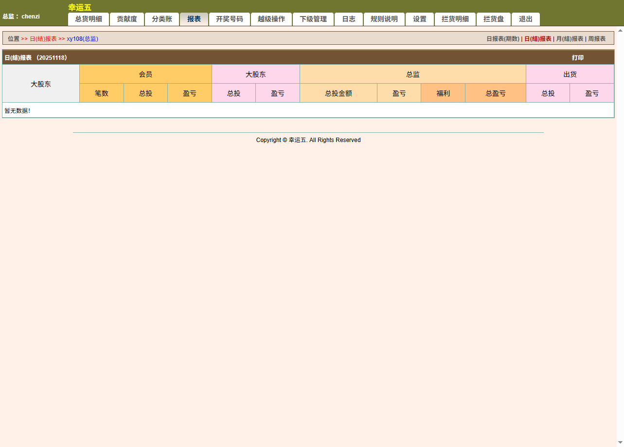The height and width of the screenshot is (447, 624).
Task: Switch to the 拦货明细 tab
Action: pos(455,19)
